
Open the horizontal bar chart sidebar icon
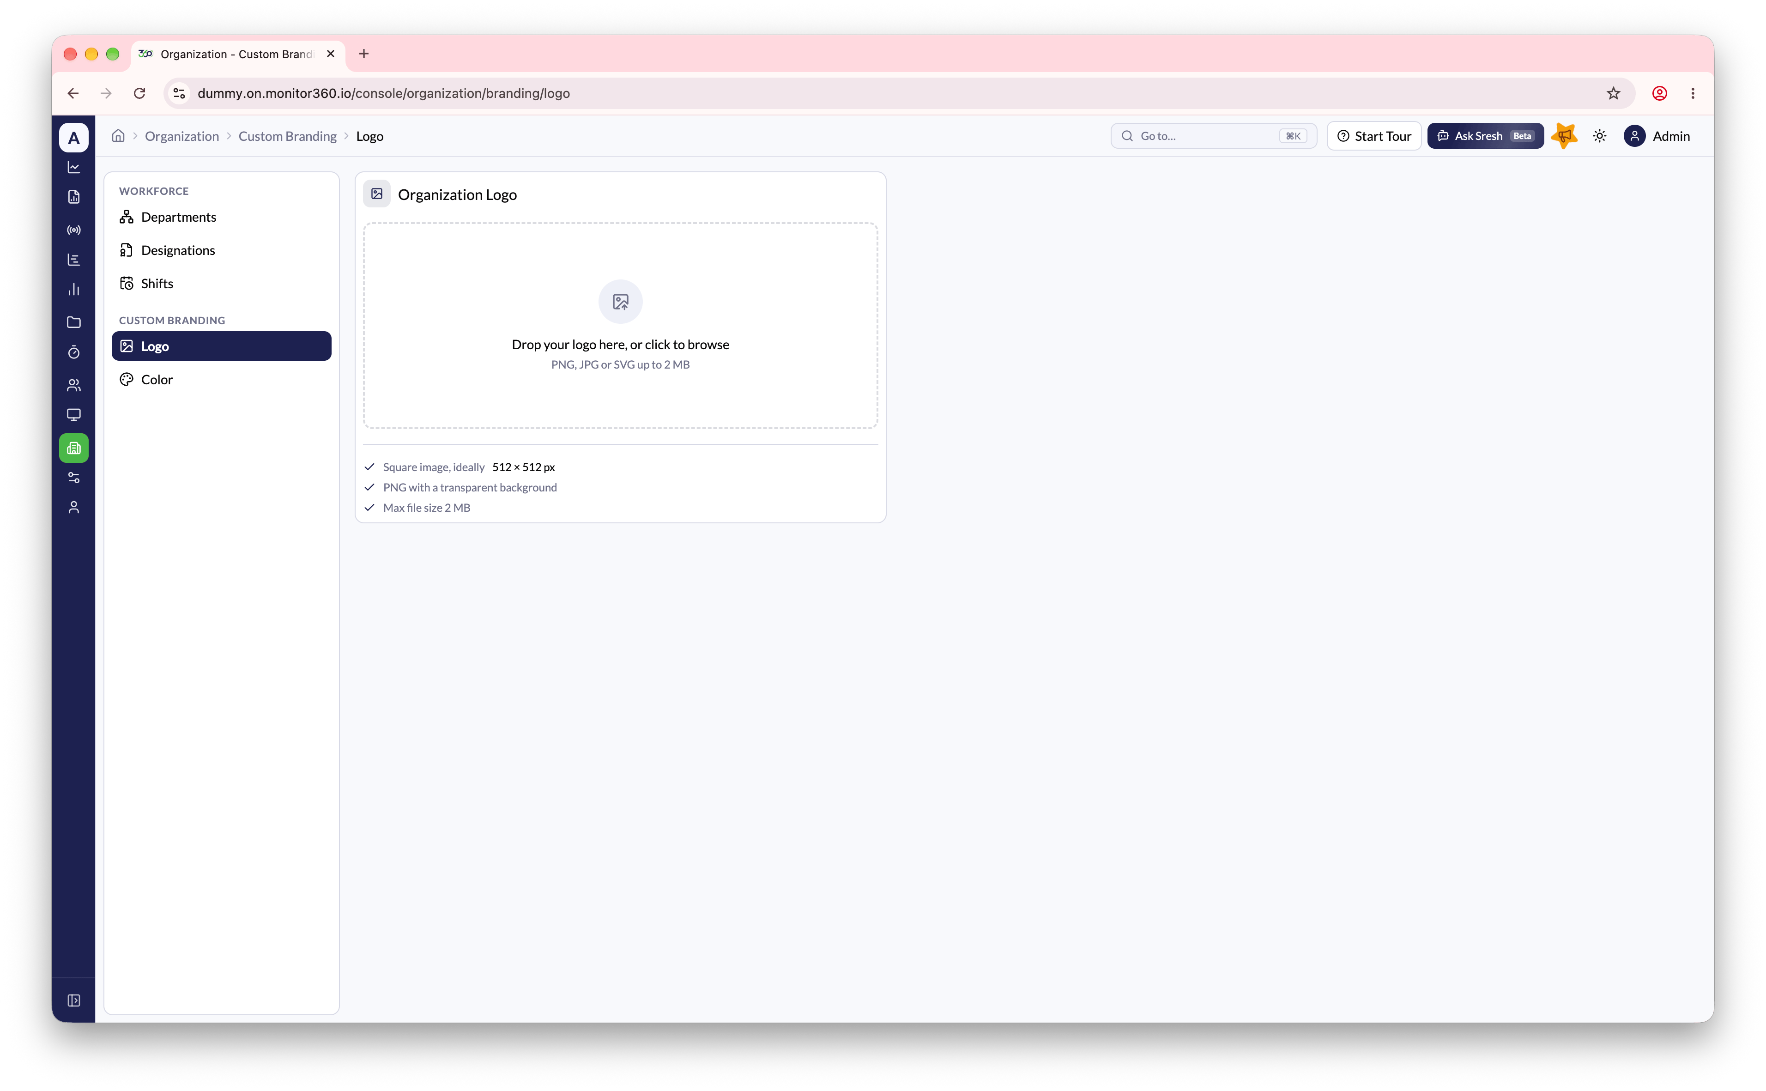pos(73,260)
